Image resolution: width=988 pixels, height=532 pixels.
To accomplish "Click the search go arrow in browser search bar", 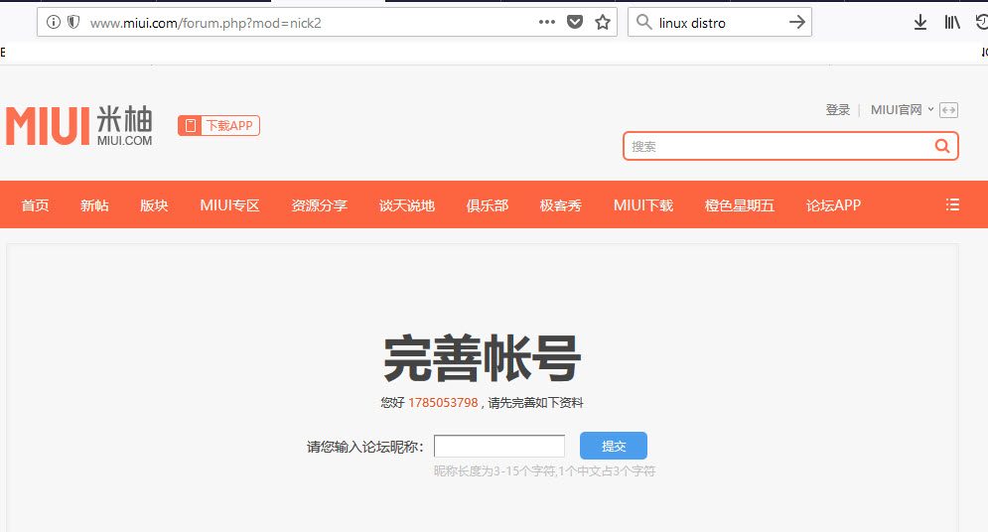I will pos(796,23).
